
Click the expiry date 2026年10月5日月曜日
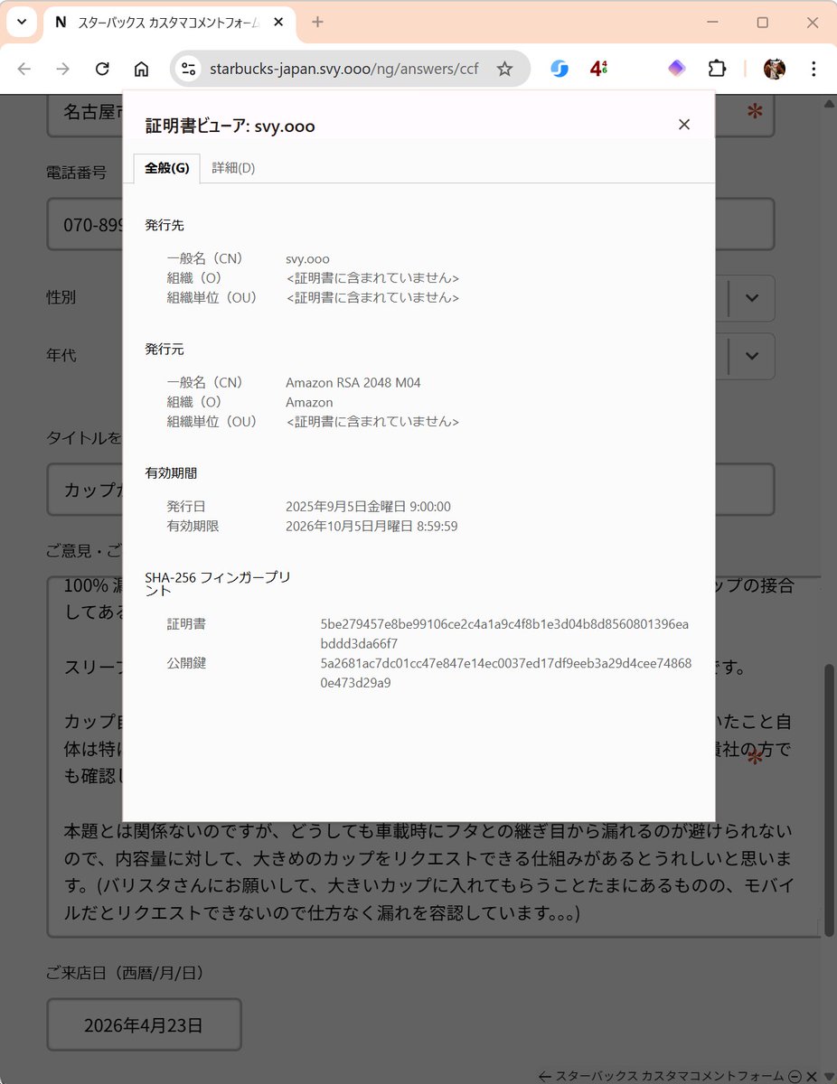(371, 525)
